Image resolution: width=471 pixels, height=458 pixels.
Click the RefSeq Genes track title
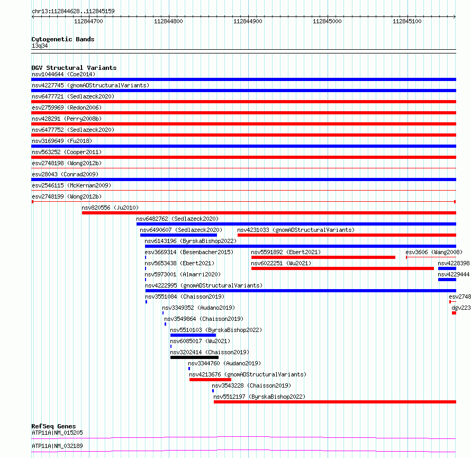tap(53, 426)
